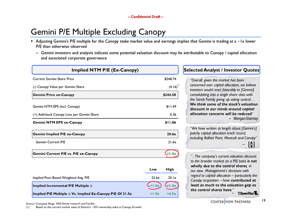Click the +4.5x high multiple delta

tap(172, 194)
